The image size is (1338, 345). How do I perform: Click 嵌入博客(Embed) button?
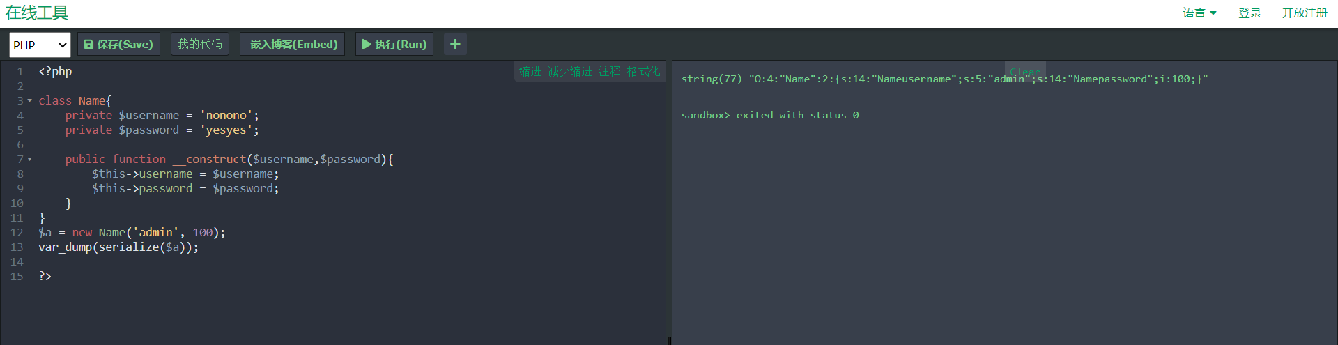tap(293, 44)
